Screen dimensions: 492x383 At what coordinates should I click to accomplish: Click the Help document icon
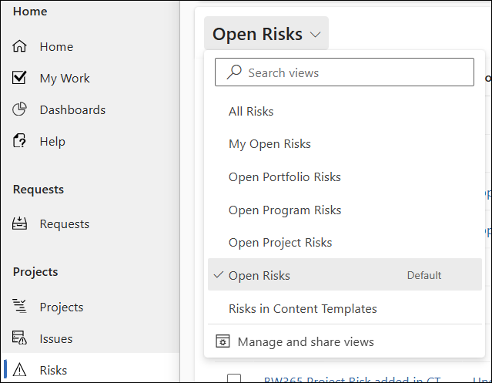point(20,141)
